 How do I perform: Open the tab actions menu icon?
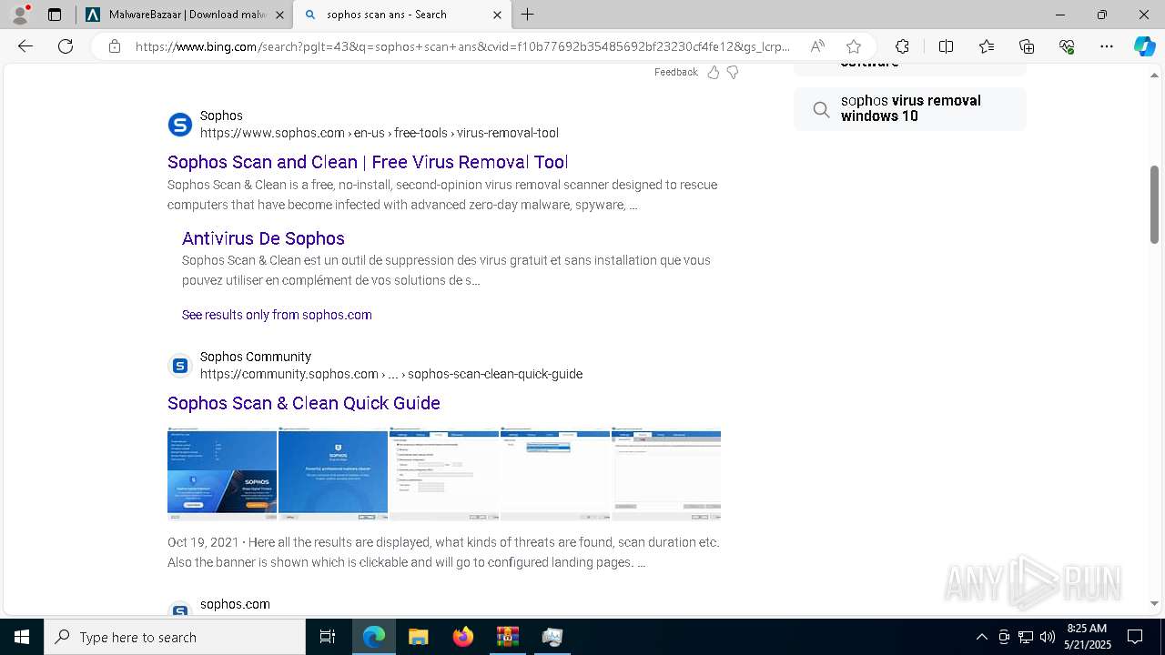[55, 15]
